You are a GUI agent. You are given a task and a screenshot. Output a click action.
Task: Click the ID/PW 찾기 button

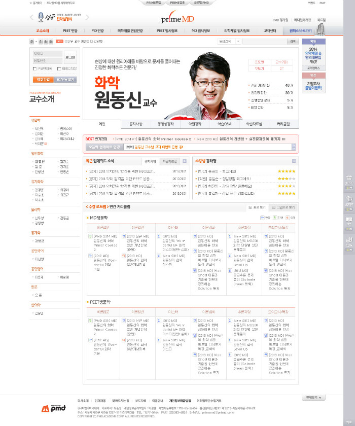pos(65,79)
